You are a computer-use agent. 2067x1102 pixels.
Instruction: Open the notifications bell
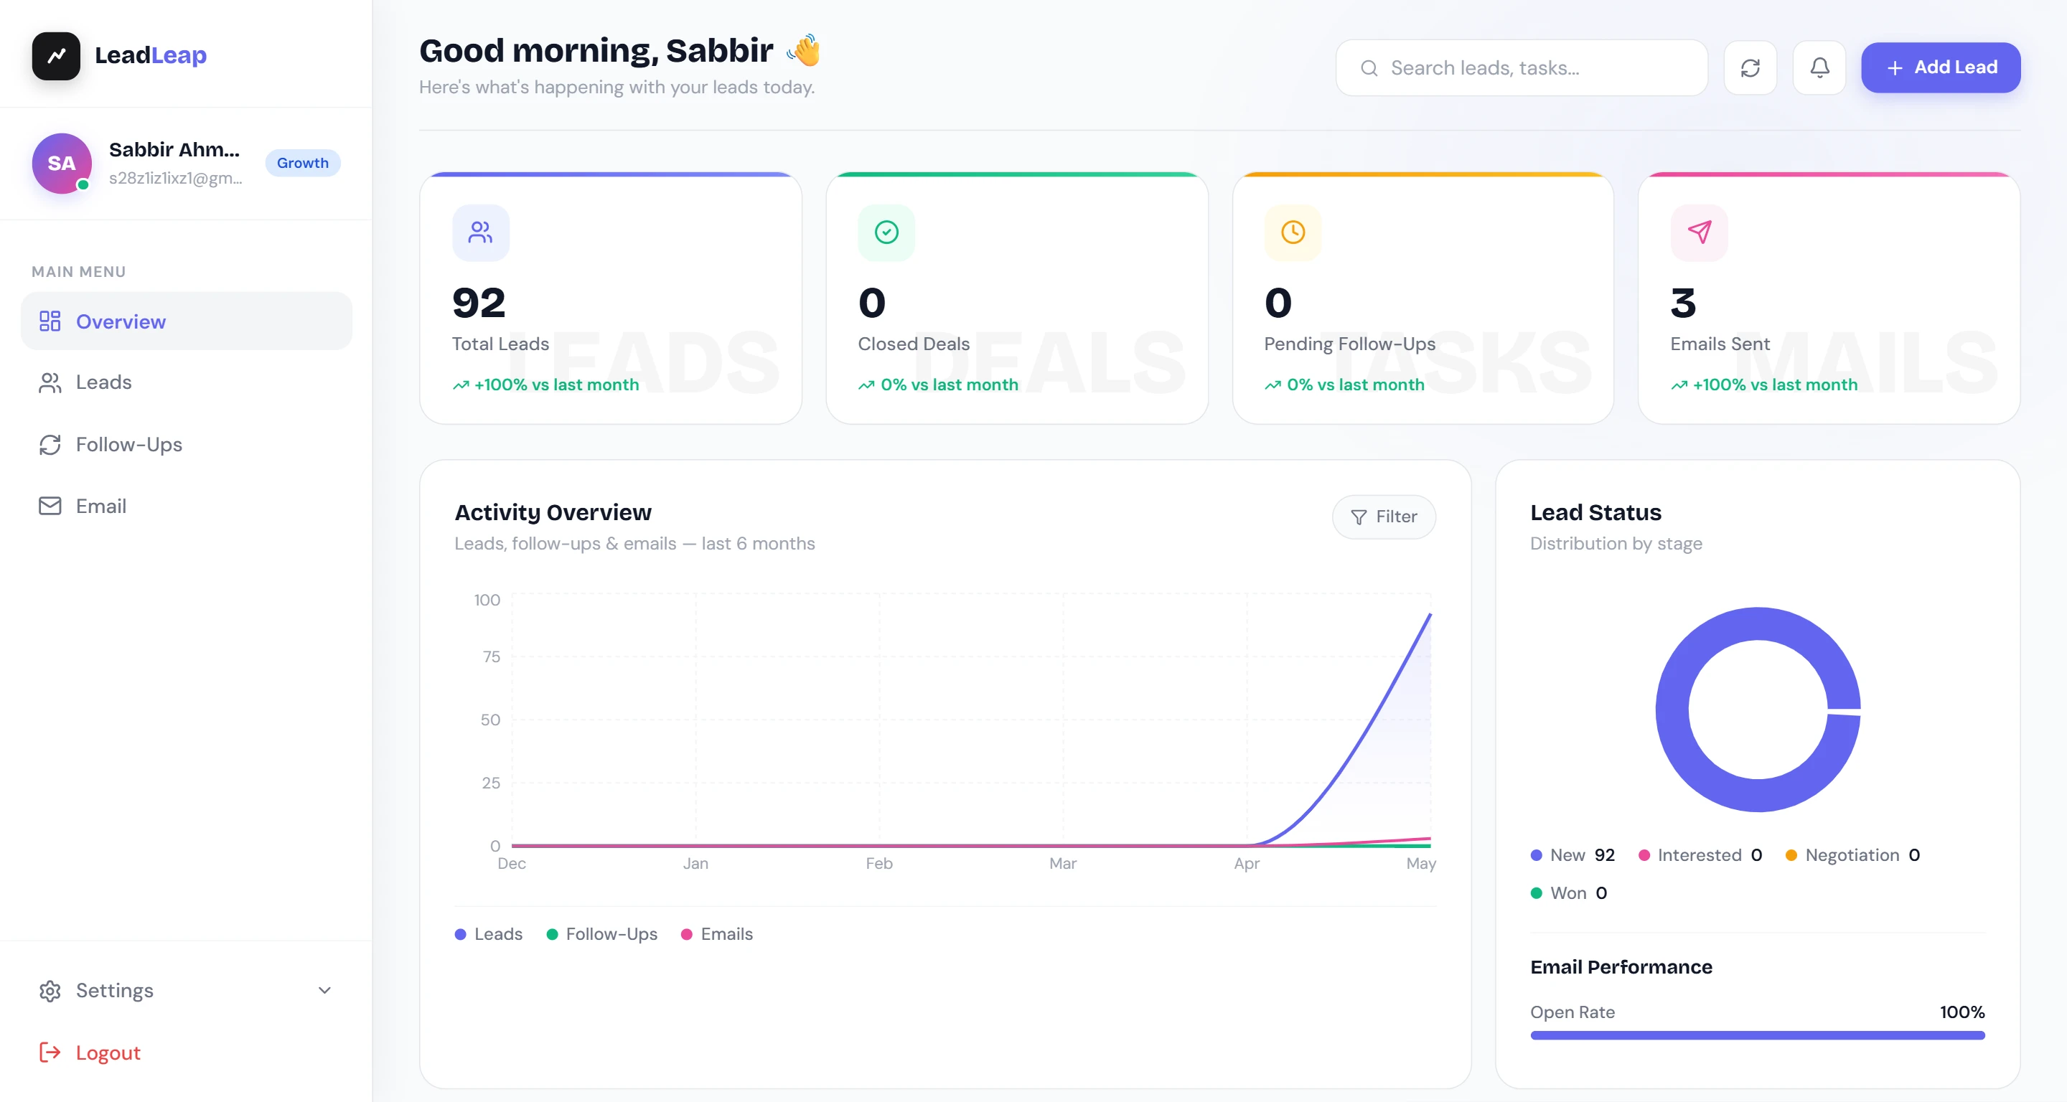tap(1819, 68)
